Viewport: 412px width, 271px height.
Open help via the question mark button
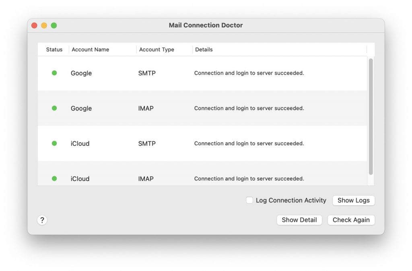coord(42,220)
